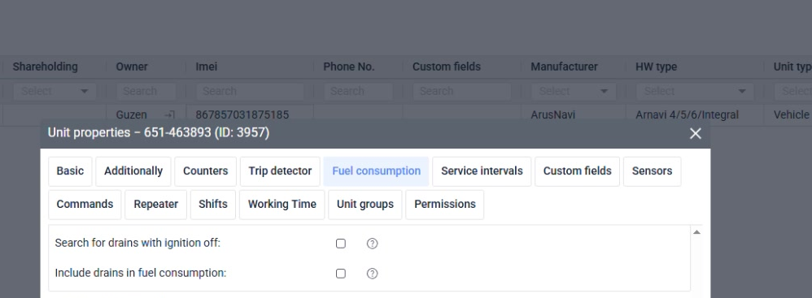
Task: Click the HW type column header
Action: 656,67
